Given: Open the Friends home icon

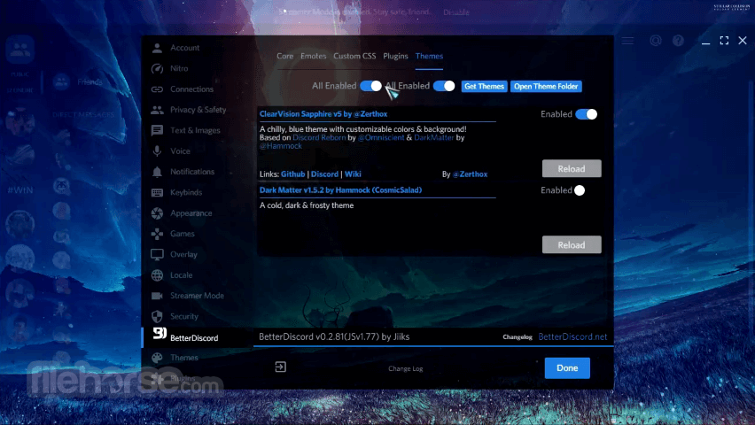Looking at the screenshot, I should click(20, 49).
